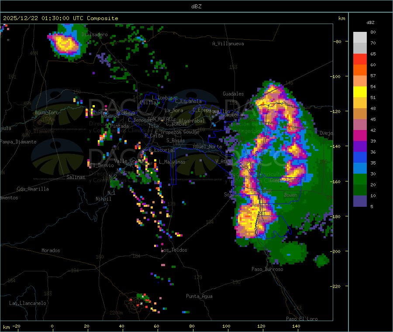Click the isolated green echo east of Paso_Barroso

[x=322, y=260]
